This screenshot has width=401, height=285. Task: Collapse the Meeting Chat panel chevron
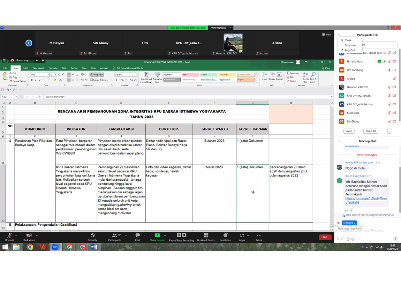(x=339, y=141)
